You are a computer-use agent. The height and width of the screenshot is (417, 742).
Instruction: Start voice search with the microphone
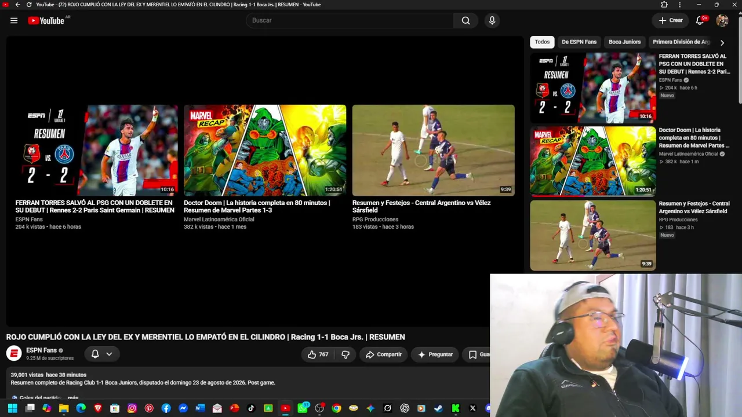(492, 21)
